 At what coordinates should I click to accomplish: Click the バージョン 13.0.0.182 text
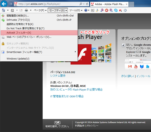(x=63, y=72)
